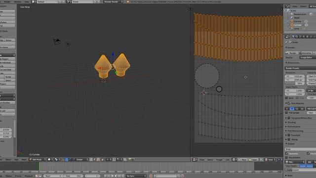This screenshot has width=316, height=178.
Task: Click the Render button
Action: coord(291,53)
